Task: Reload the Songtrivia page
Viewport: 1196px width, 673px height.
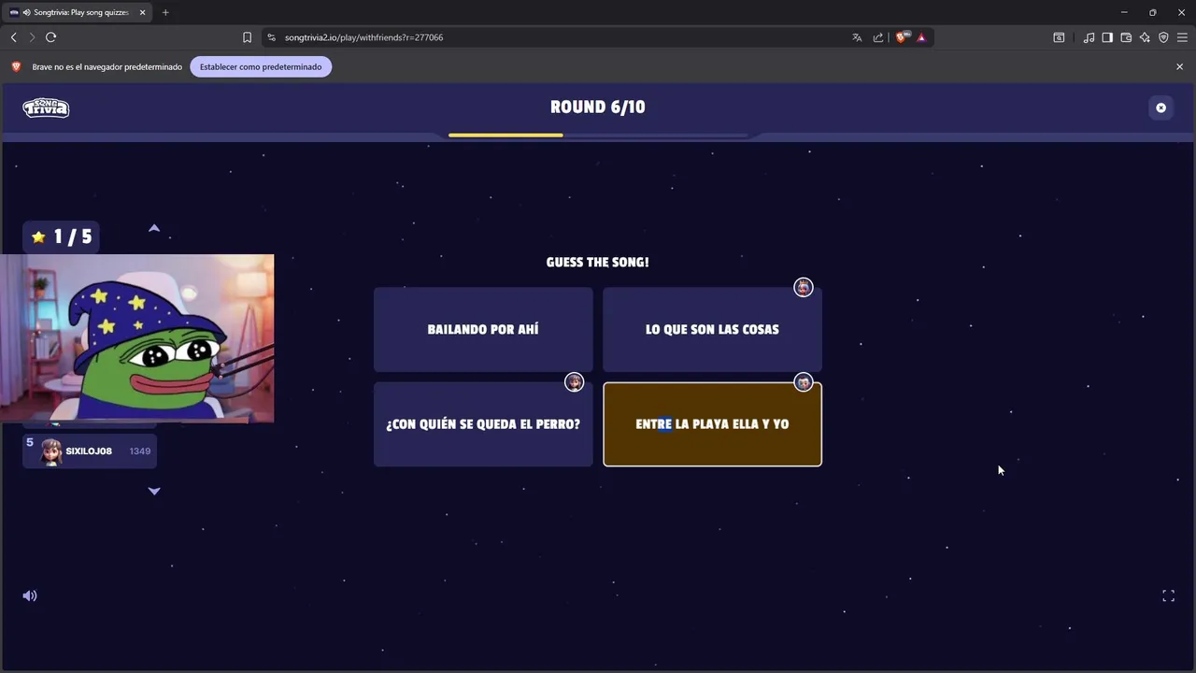Action: pos(50,37)
